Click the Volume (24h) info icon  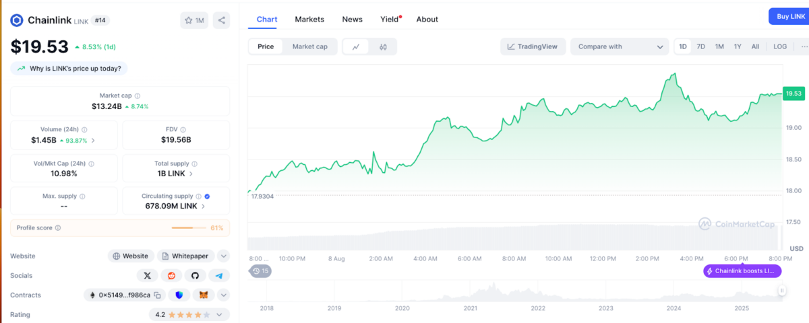(x=84, y=129)
